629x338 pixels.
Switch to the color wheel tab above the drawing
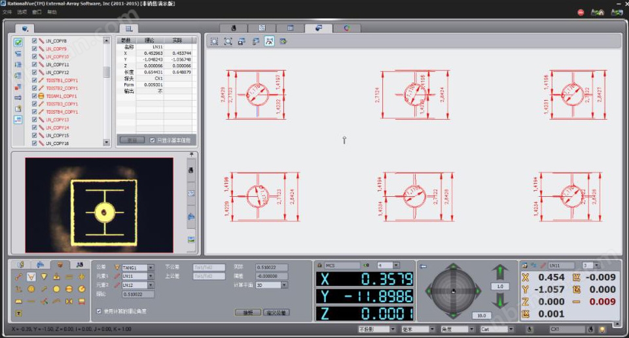[x=347, y=28]
